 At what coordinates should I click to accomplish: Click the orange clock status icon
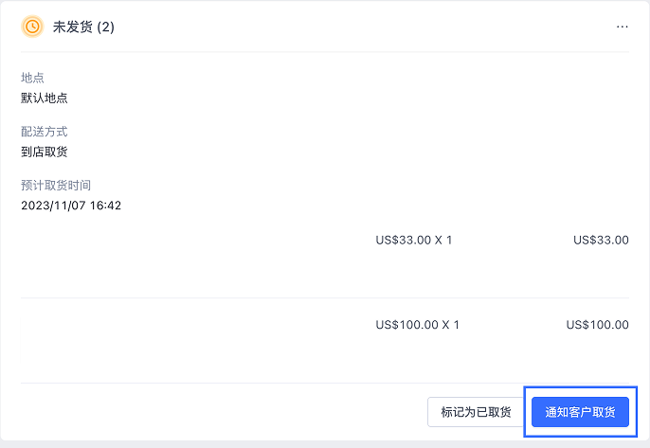click(x=32, y=27)
